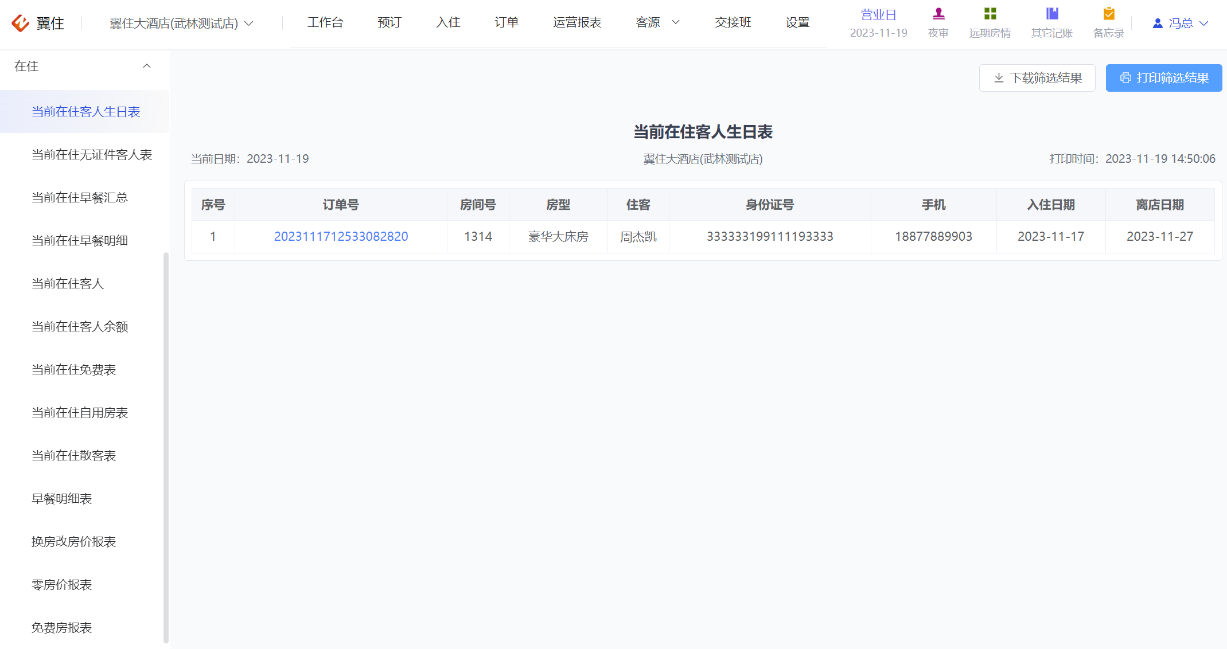Screen dimensions: 1227x649
Task: Click the 营业日 2023-11-19 indicator
Action: pos(878,24)
